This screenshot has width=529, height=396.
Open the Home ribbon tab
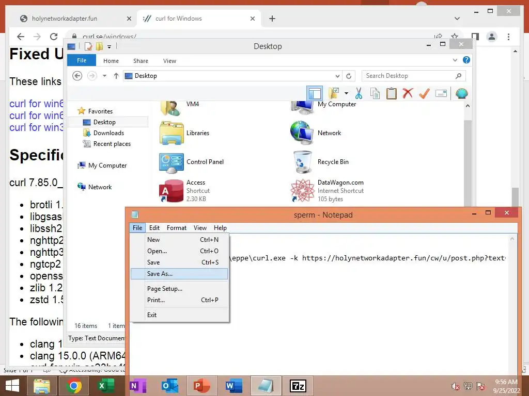(111, 61)
